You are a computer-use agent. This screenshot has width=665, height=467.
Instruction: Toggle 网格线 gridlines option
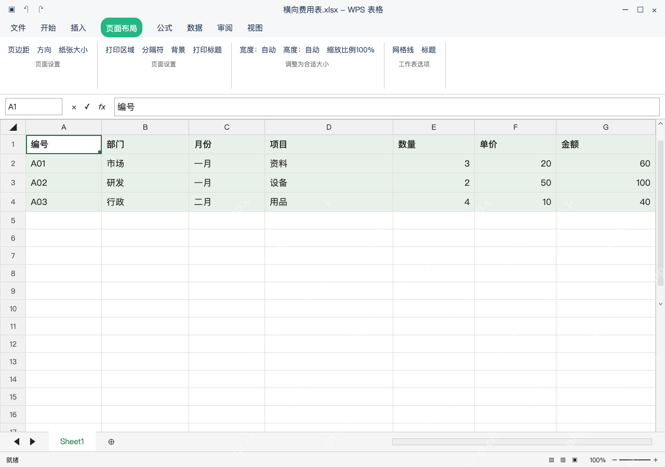pos(403,50)
